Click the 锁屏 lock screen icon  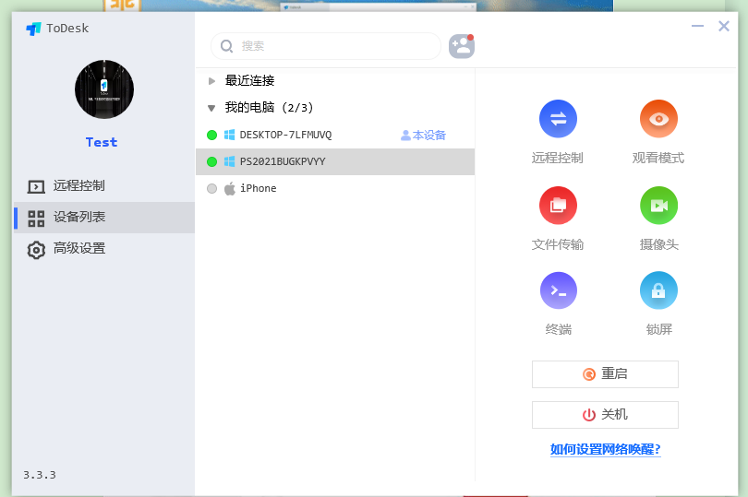click(x=658, y=290)
